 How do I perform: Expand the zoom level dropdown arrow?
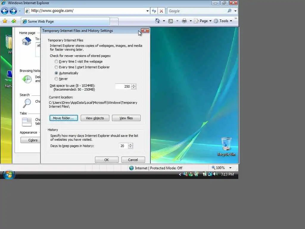(x=231, y=168)
